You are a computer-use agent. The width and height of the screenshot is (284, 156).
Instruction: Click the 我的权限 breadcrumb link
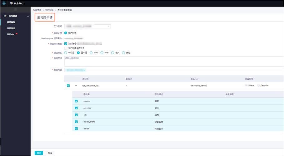(x=49, y=10)
